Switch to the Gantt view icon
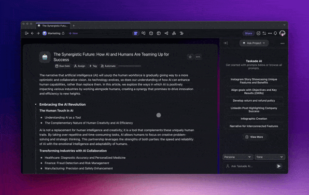Image resolution: width=309 pixels, height=195 pixels. (182, 33)
